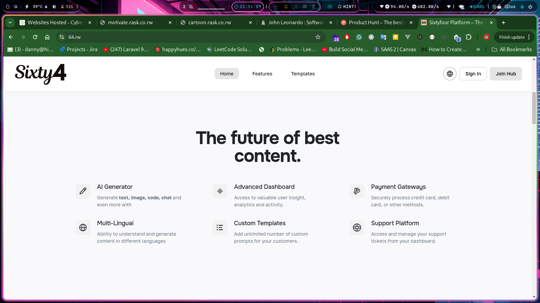540x303 pixels.
Task: Open the Grammarly extension
Action: click(359, 37)
